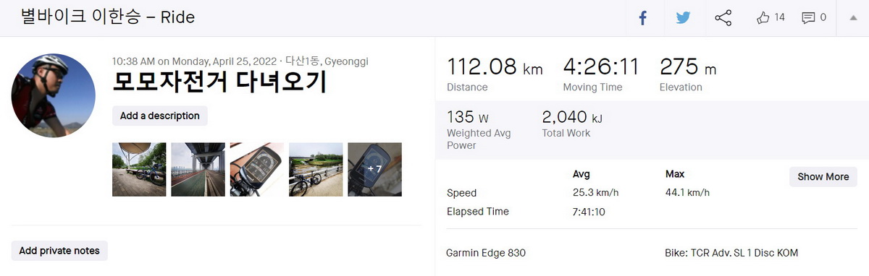This screenshot has width=869, height=276.
Task: Share the ride on Twitter
Action: click(x=683, y=18)
